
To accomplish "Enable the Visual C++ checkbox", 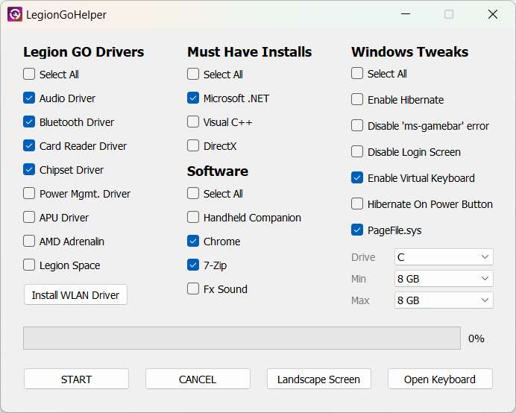I will (193, 122).
